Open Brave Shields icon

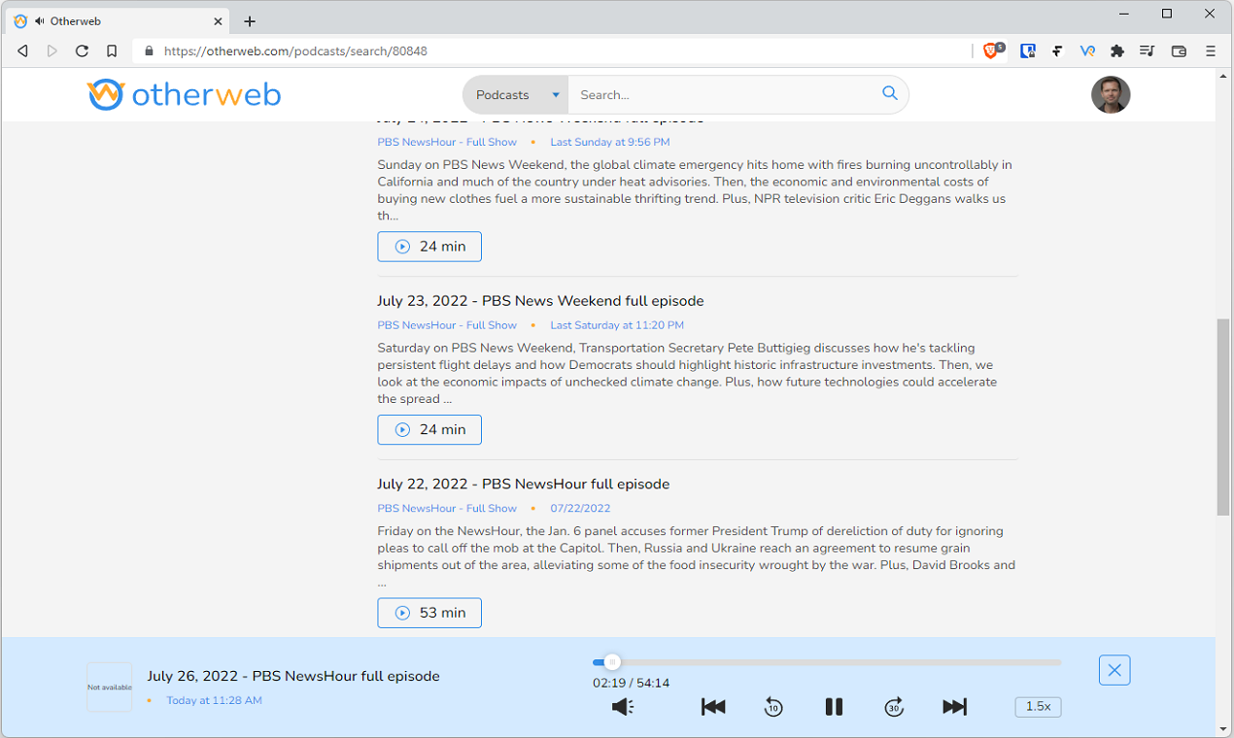[x=992, y=50]
